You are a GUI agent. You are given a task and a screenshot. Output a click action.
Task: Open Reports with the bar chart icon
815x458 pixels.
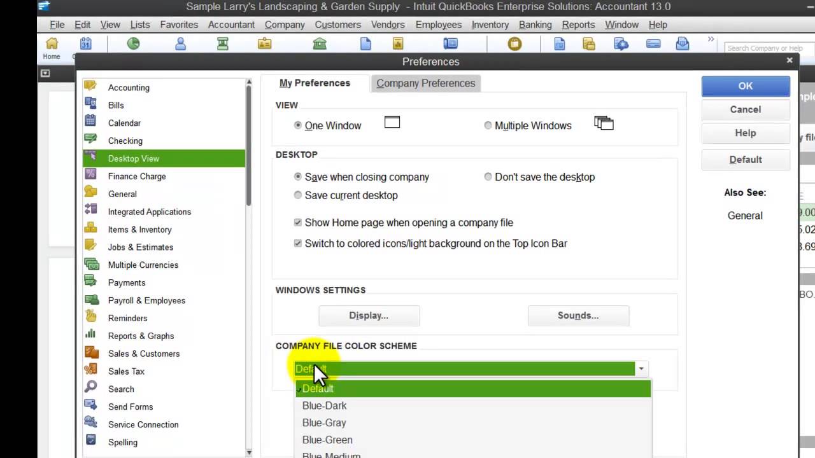click(397, 43)
